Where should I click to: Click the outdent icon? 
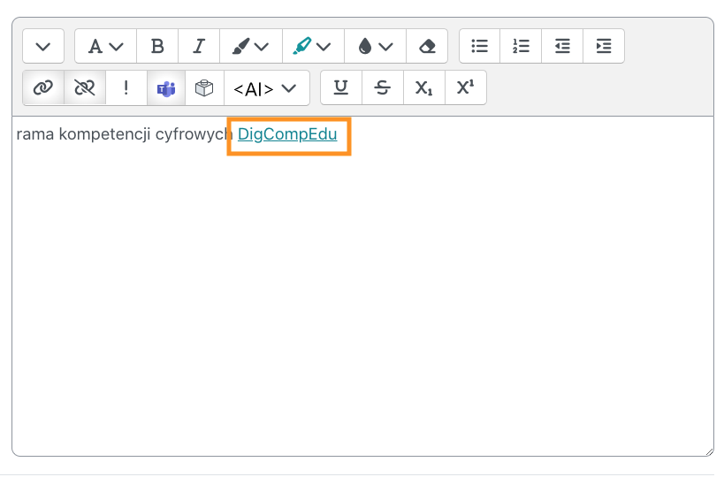point(562,46)
